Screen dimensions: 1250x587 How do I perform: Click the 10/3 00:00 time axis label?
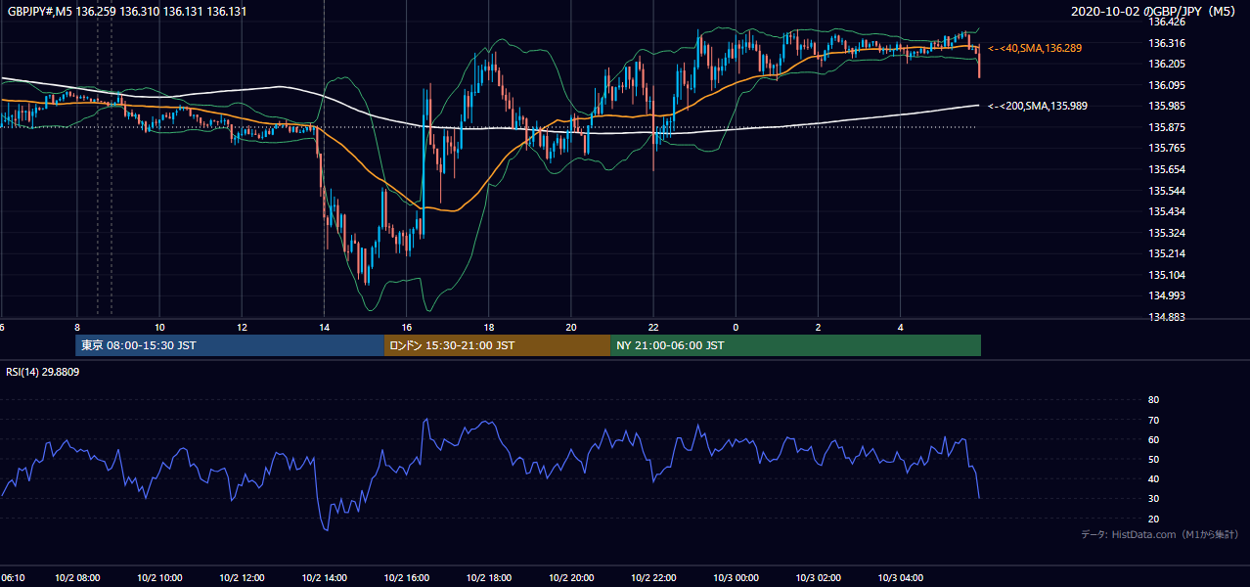tap(736, 578)
